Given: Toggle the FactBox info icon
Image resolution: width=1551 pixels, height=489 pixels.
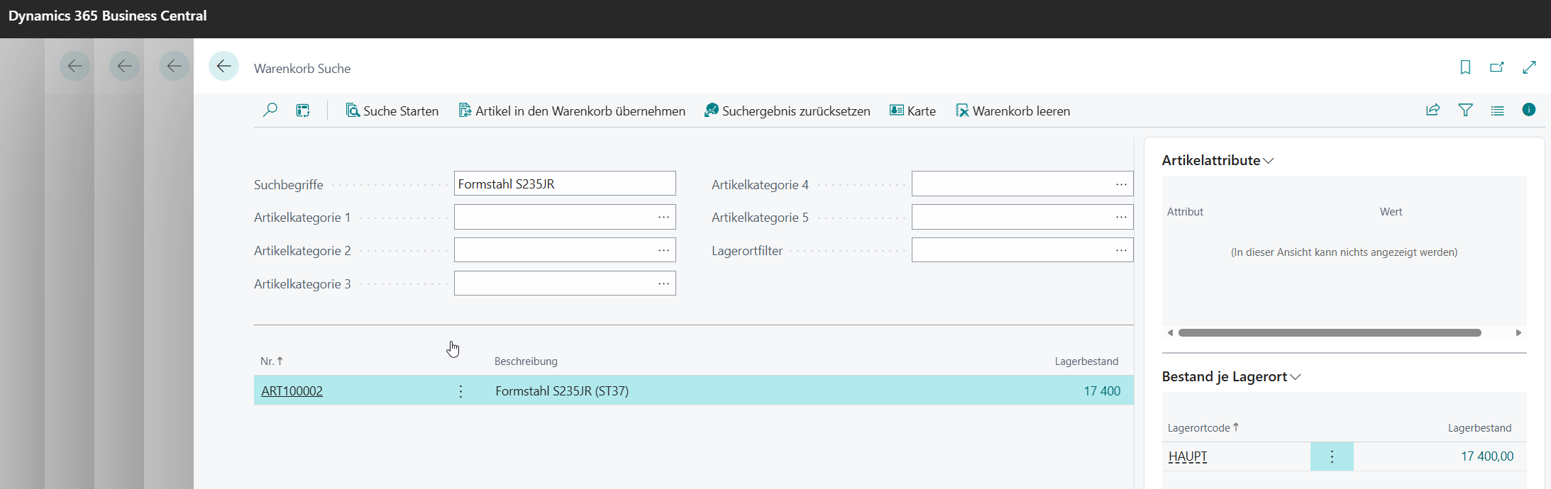Looking at the screenshot, I should (1529, 110).
